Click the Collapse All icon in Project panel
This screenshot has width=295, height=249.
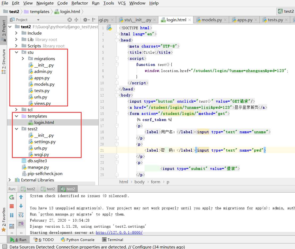pyautogui.click(x=76, y=20)
